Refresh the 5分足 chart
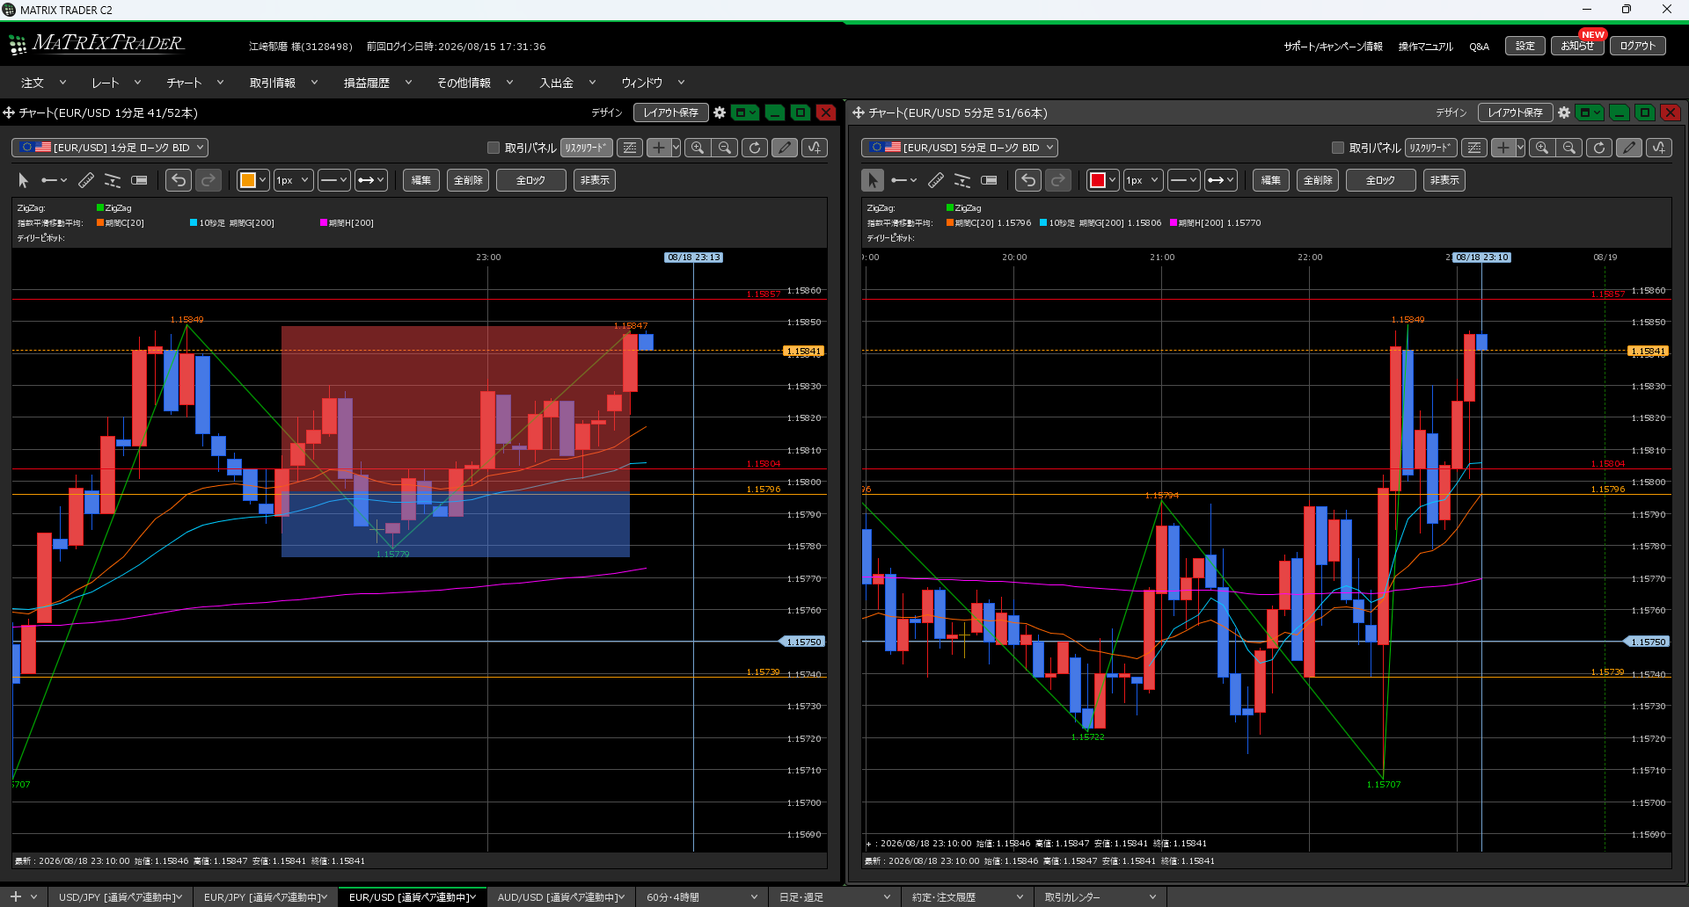Image resolution: width=1689 pixels, height=907 pixels. tap(1599, 148)
